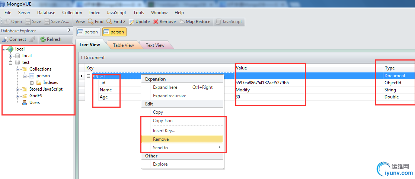The image size is (415, 179).
Task: Switch to the Table View tab
Action: (x=123, y=45)
